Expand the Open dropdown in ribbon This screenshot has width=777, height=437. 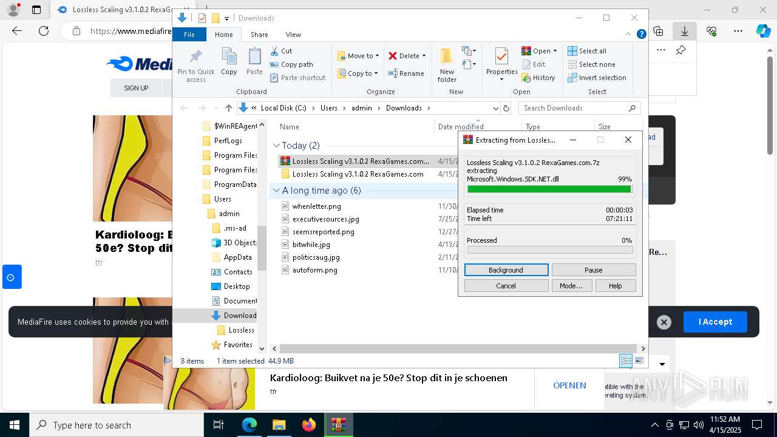[x=555, y=51]
